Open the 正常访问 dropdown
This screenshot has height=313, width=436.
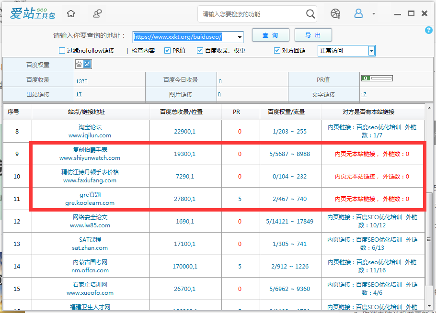[x=346, y=51]
